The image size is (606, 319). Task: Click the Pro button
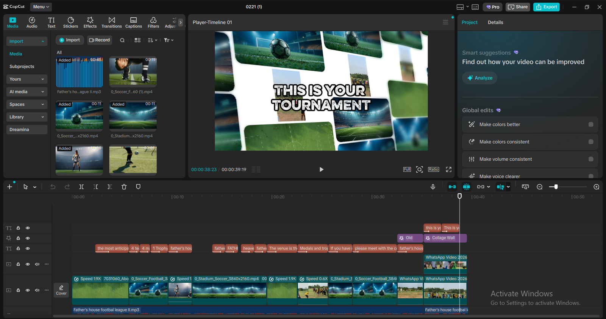click(493, 7)
